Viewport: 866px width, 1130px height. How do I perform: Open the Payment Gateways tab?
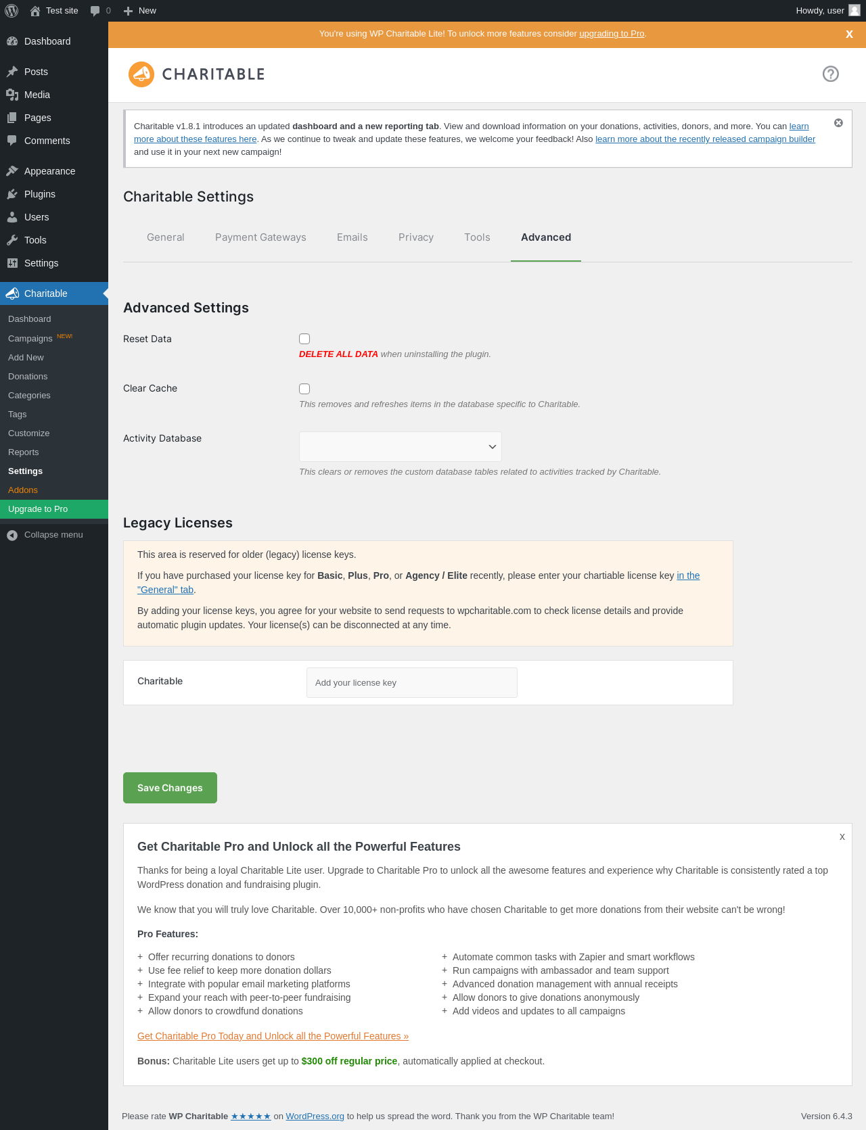(260, 237)
